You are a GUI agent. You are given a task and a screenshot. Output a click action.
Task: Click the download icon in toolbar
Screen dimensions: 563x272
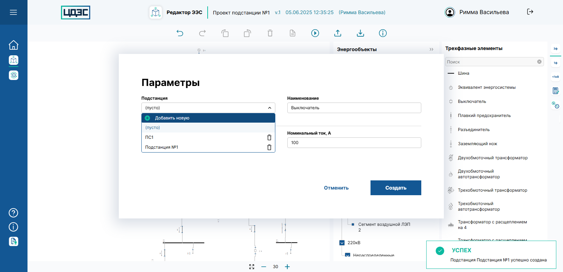(360, 33)
